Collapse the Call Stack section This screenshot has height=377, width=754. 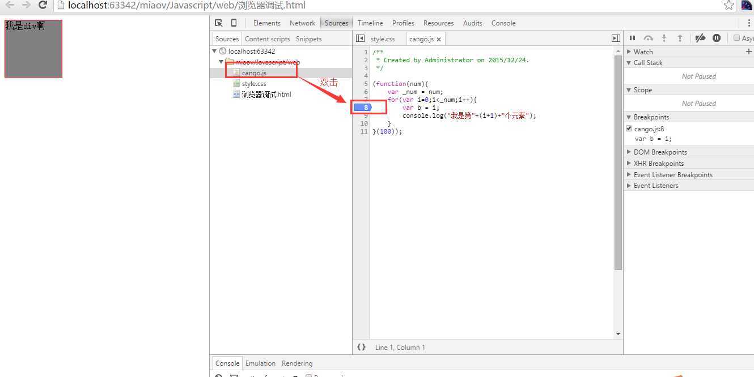point(629,63)
